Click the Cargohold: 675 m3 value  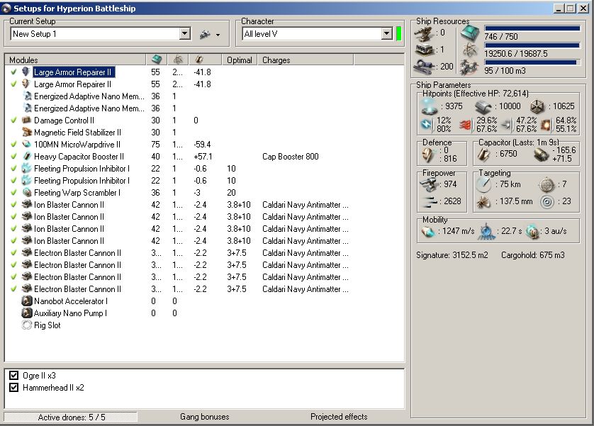[532, 255]
